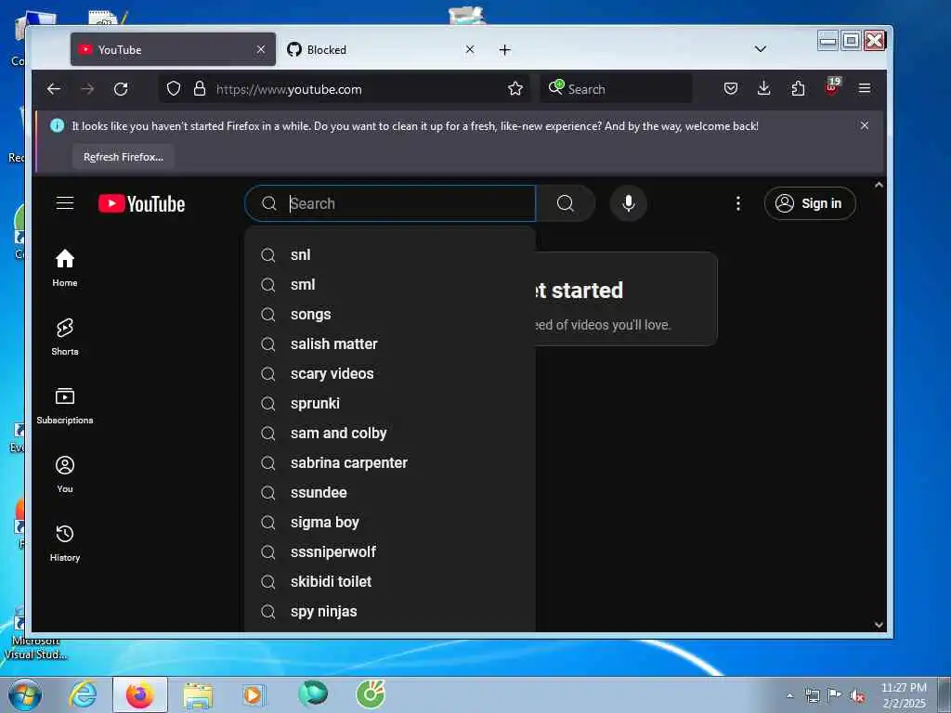Open YouTube settings three-dot menu
951x713 pixels.
tap(738, 203)
